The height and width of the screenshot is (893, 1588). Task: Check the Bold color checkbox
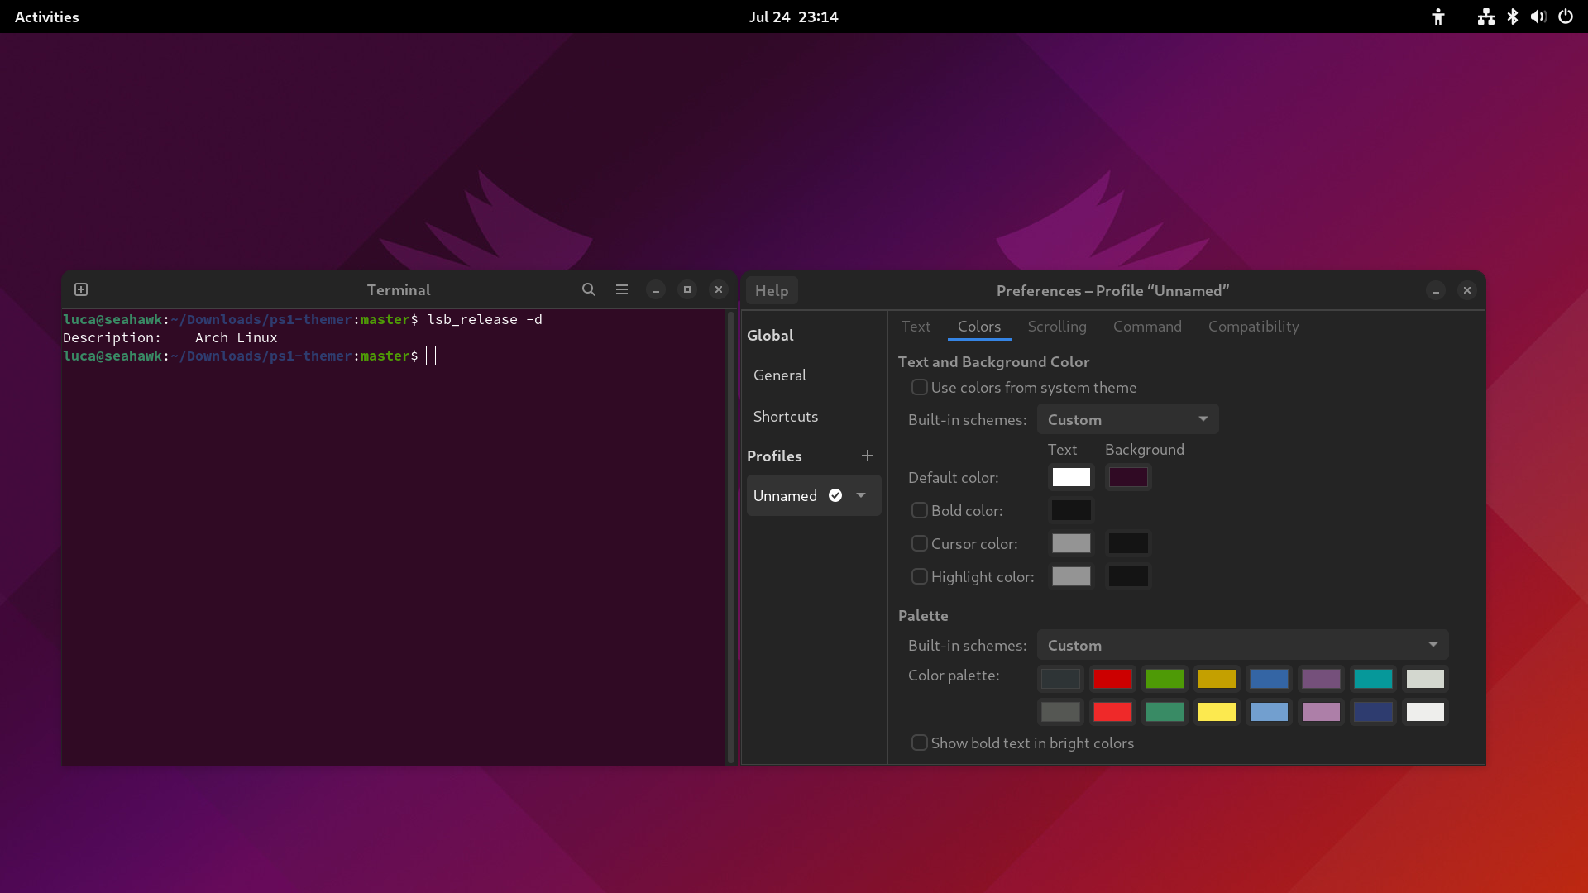(x=919, y=510)
